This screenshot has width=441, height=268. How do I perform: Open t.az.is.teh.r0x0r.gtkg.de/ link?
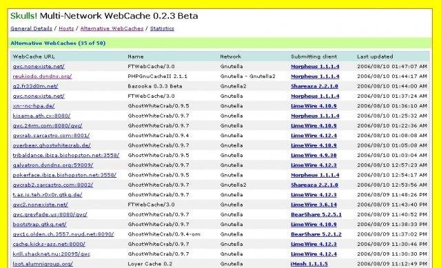point(48,195)
